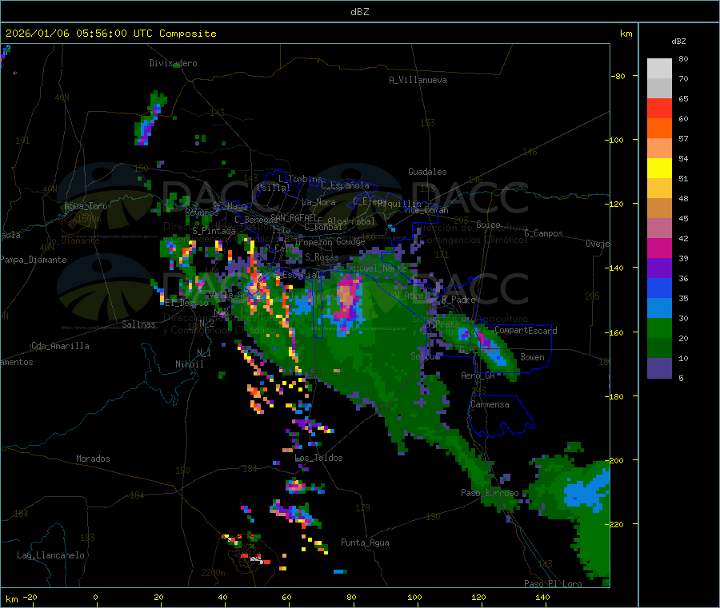
Task: Select the Paso_Barroso label
Action: coord(490,493)
